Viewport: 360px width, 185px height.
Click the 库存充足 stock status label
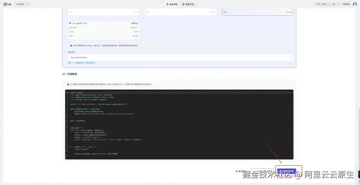135,23
